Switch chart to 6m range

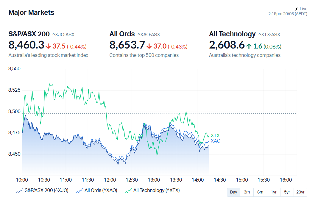pos(260,192)
